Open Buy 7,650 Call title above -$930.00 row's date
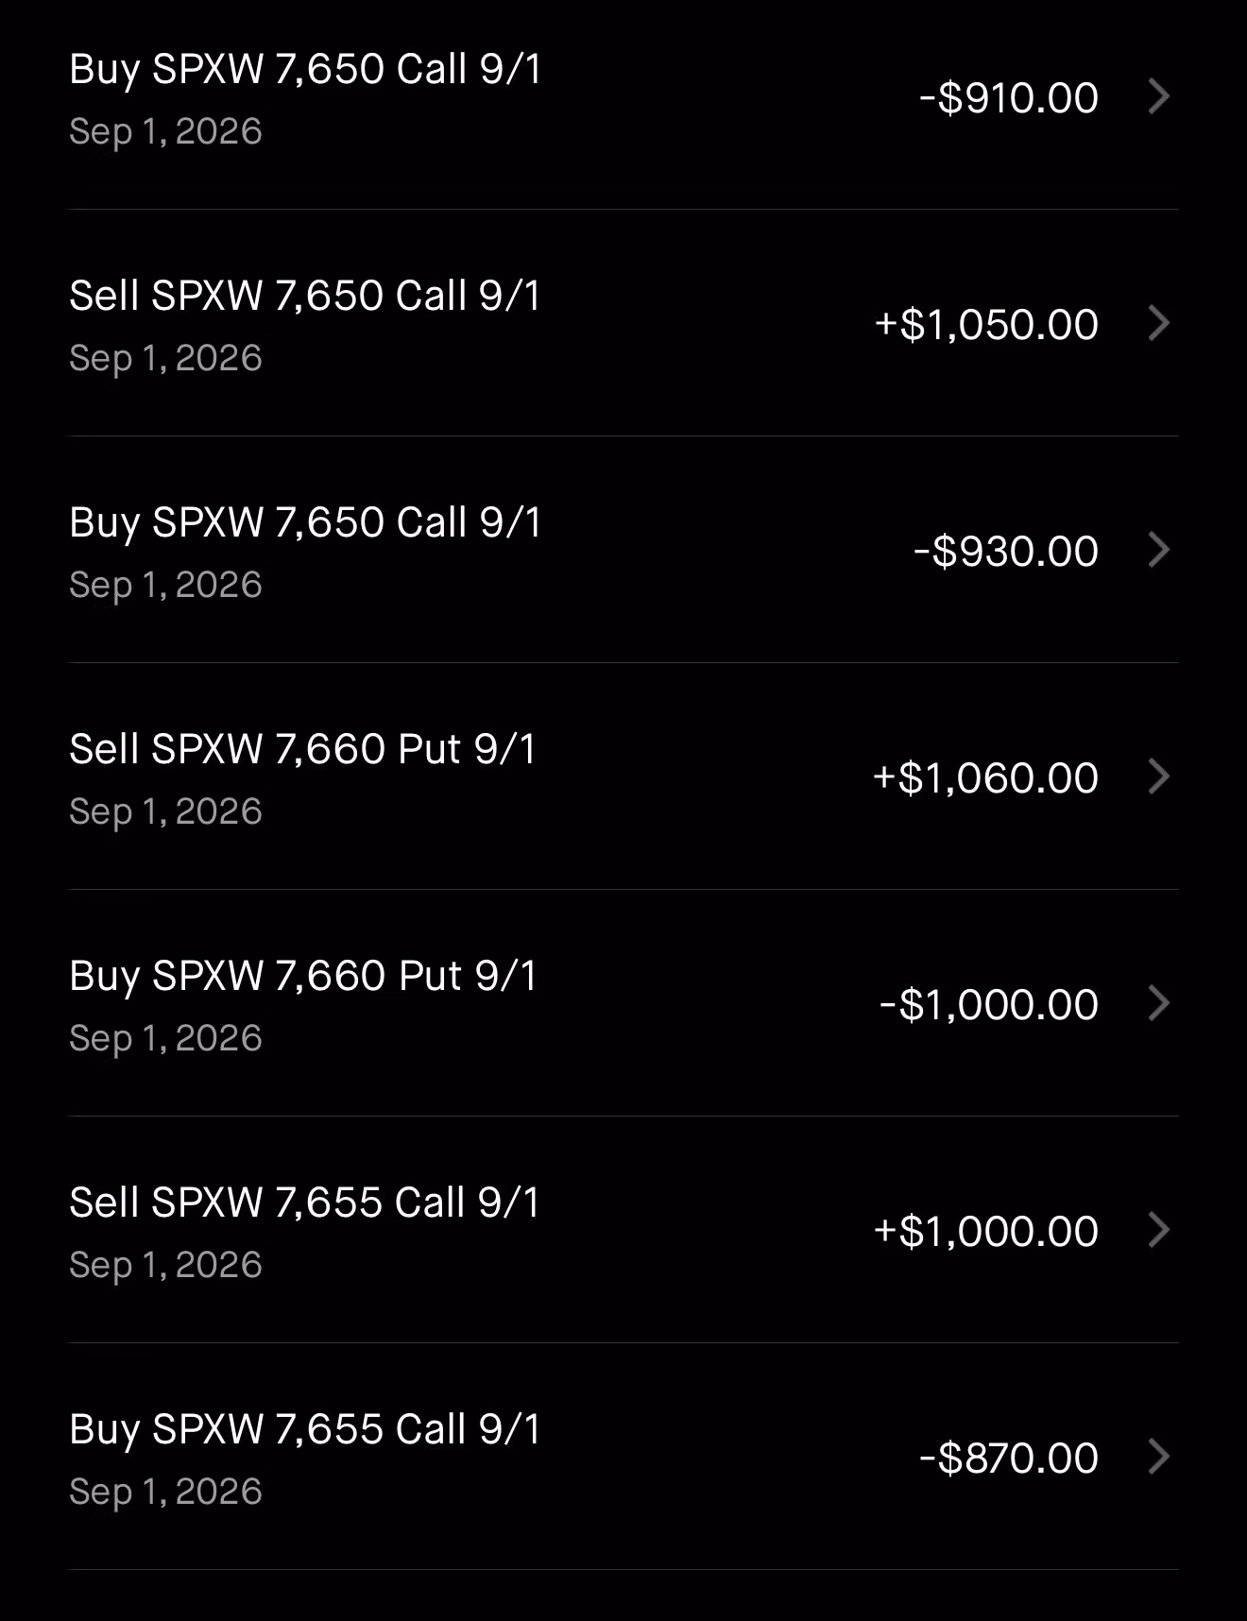The width and height of the screenshot is (1247, 1621). point(305,522)
